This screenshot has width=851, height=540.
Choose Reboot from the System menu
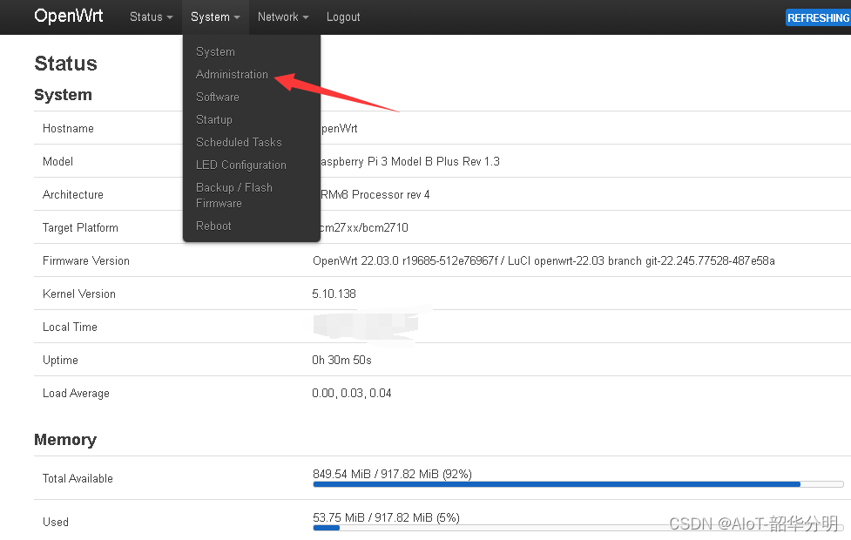pyautogui.click(x=213, y=226)
